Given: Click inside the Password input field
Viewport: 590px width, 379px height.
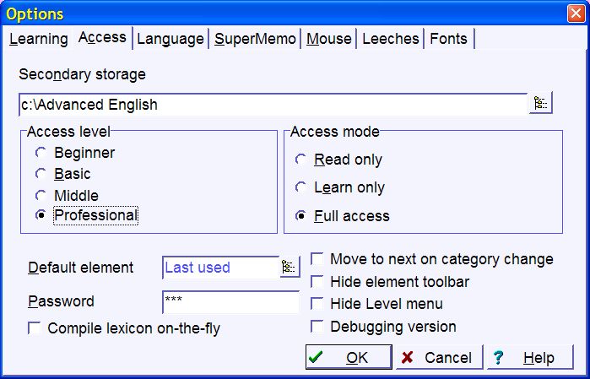Looking at the screenshot, I should click(230, 302).
